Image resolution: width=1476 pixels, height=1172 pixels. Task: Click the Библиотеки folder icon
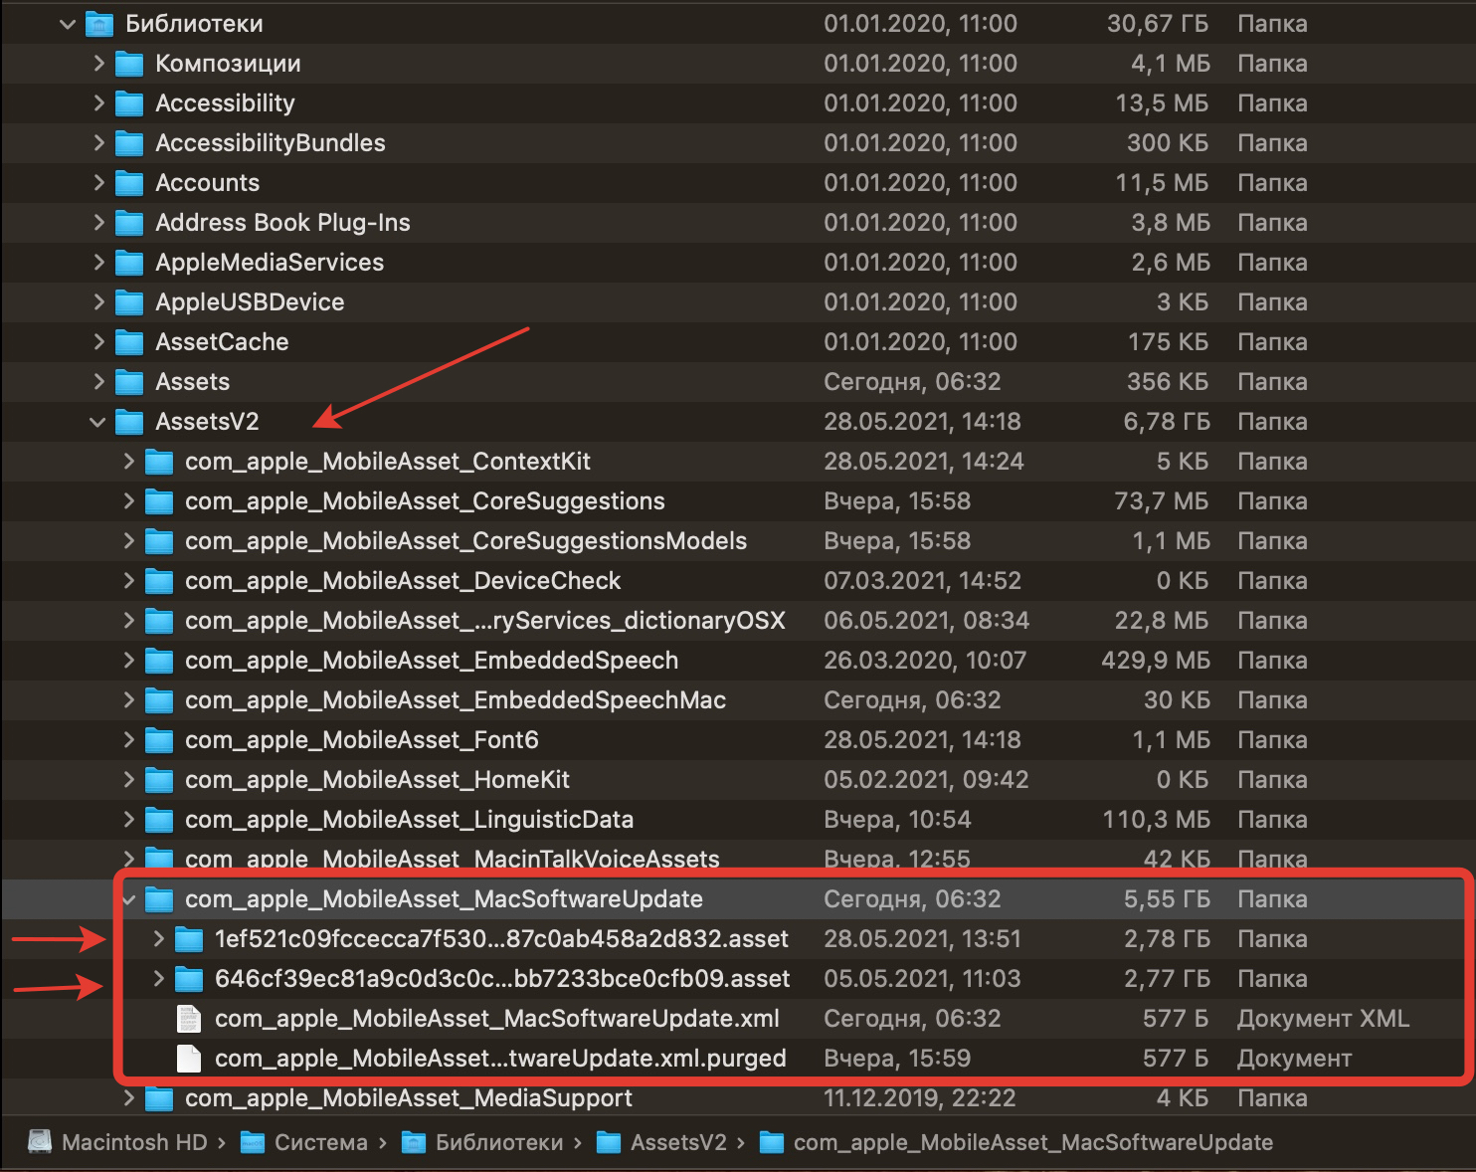pos(99,24)
